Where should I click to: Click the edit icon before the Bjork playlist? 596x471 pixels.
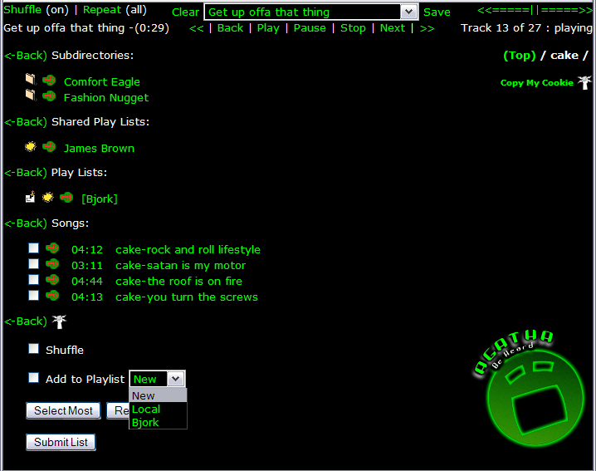31,198
